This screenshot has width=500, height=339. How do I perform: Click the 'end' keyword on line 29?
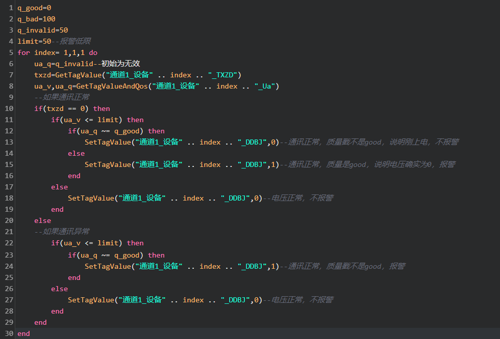[40, 322]
